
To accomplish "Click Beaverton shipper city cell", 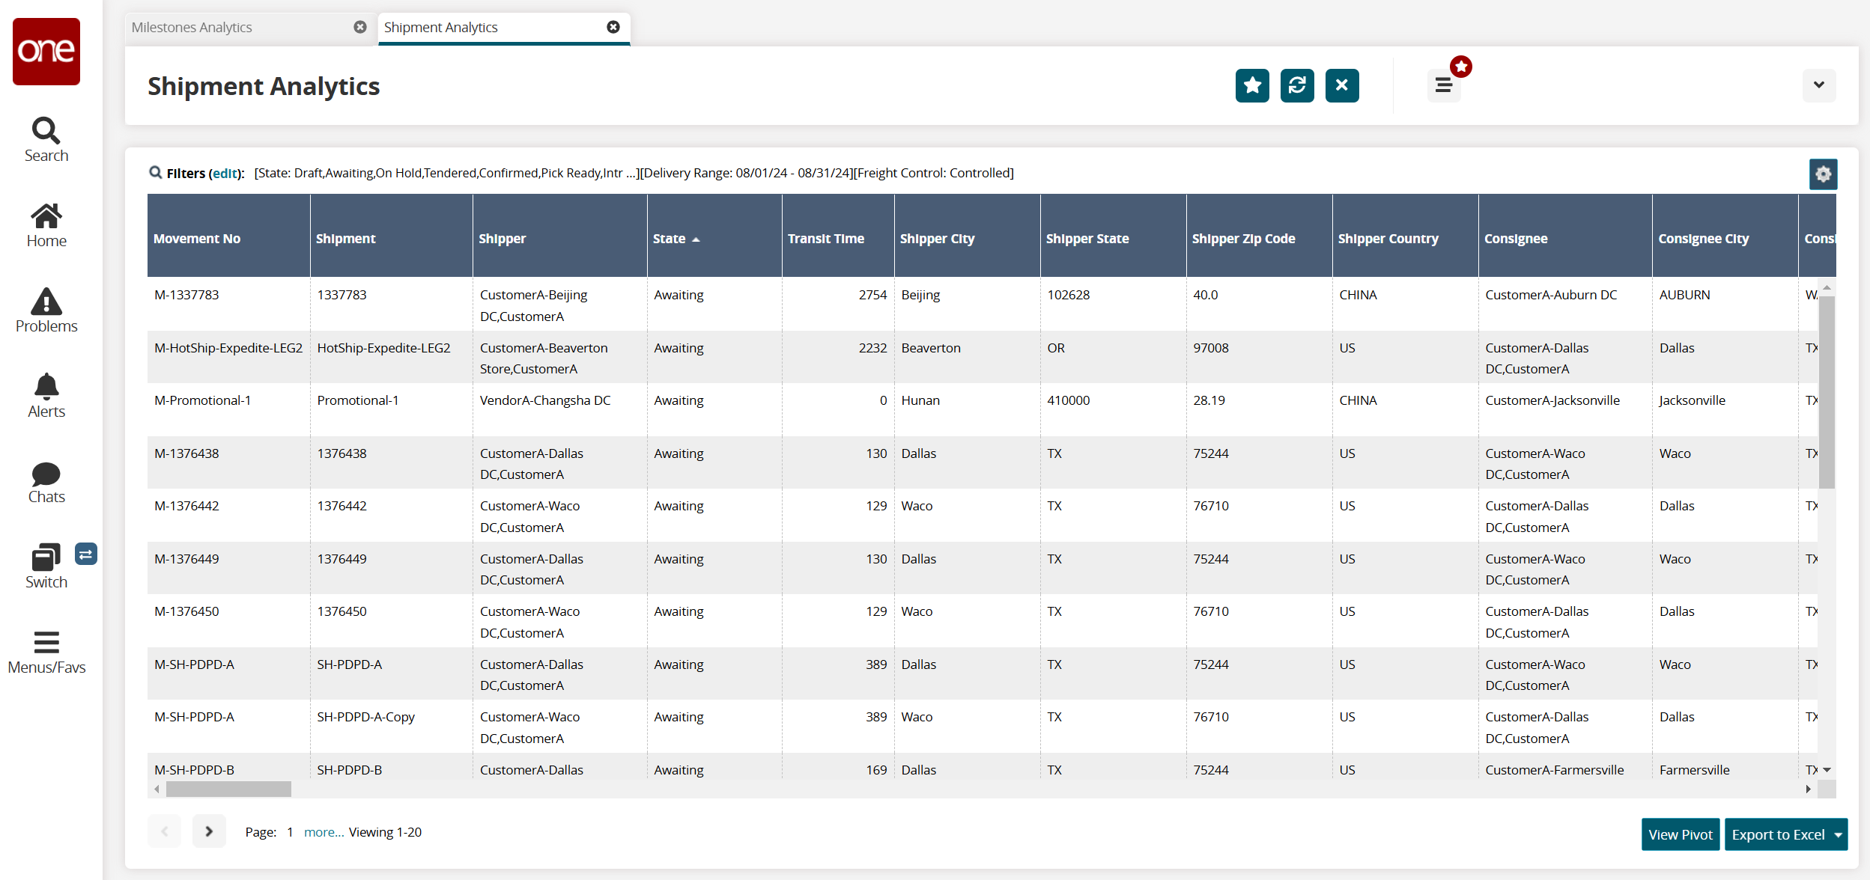I will tap(967, 357).
